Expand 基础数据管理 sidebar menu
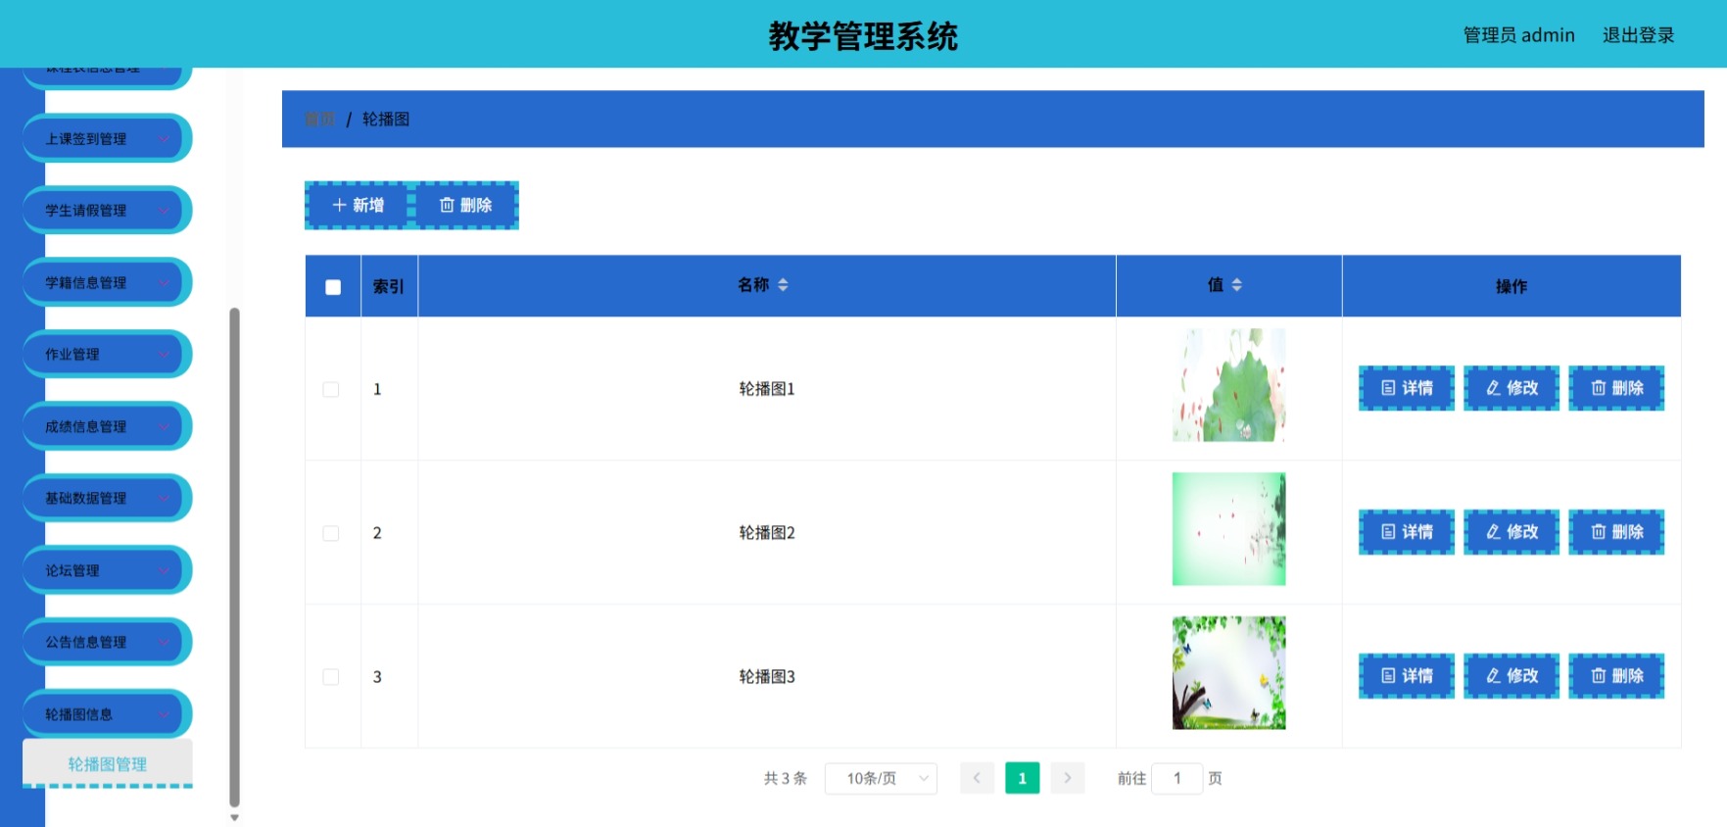 tap(107, 499)
